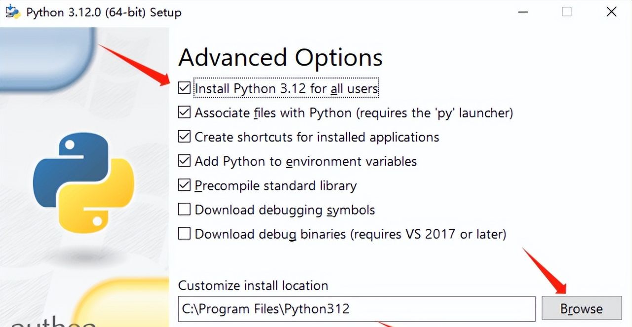The image size is (632, 327).
Task: Untick Create shortcuts for installed applications box
Action: [x=184, y=137]
